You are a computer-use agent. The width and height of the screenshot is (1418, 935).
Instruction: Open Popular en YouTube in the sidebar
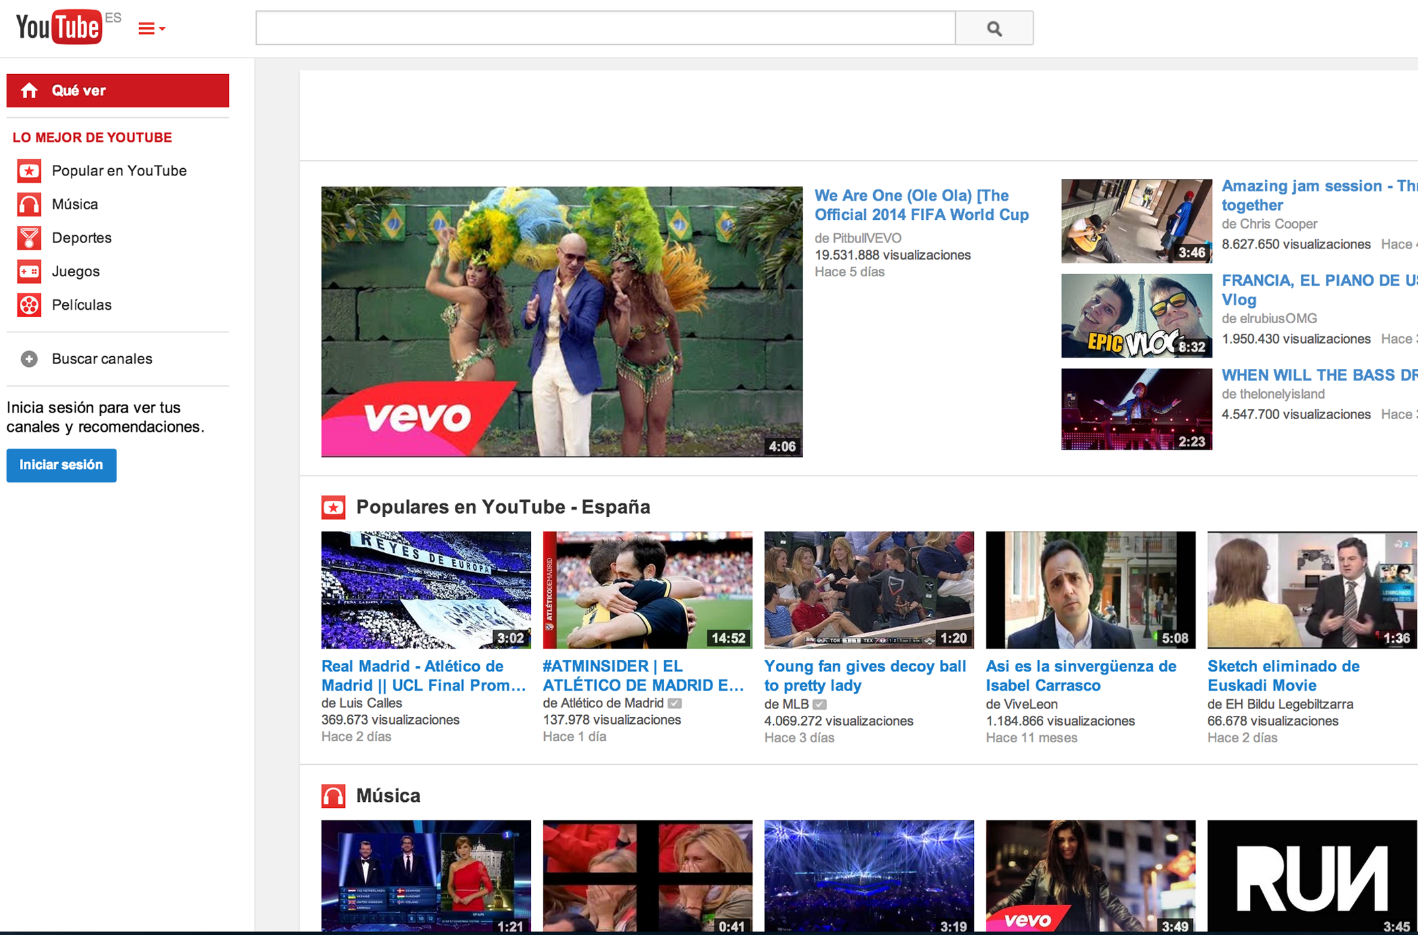(x=119, y=171)
